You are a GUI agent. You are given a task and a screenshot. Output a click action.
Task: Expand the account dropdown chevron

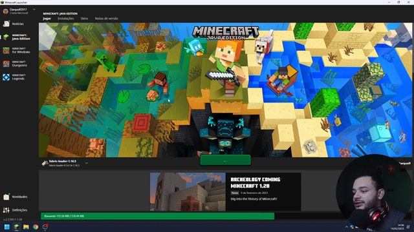coord(34,10)
